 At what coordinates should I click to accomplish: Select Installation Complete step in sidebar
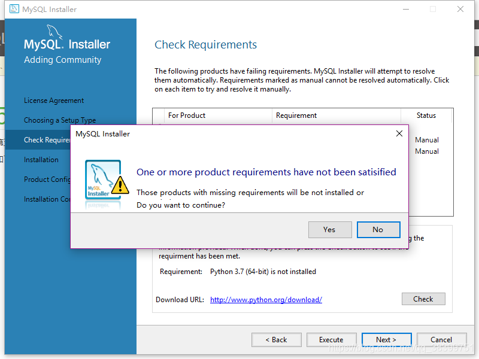[47, 199]
